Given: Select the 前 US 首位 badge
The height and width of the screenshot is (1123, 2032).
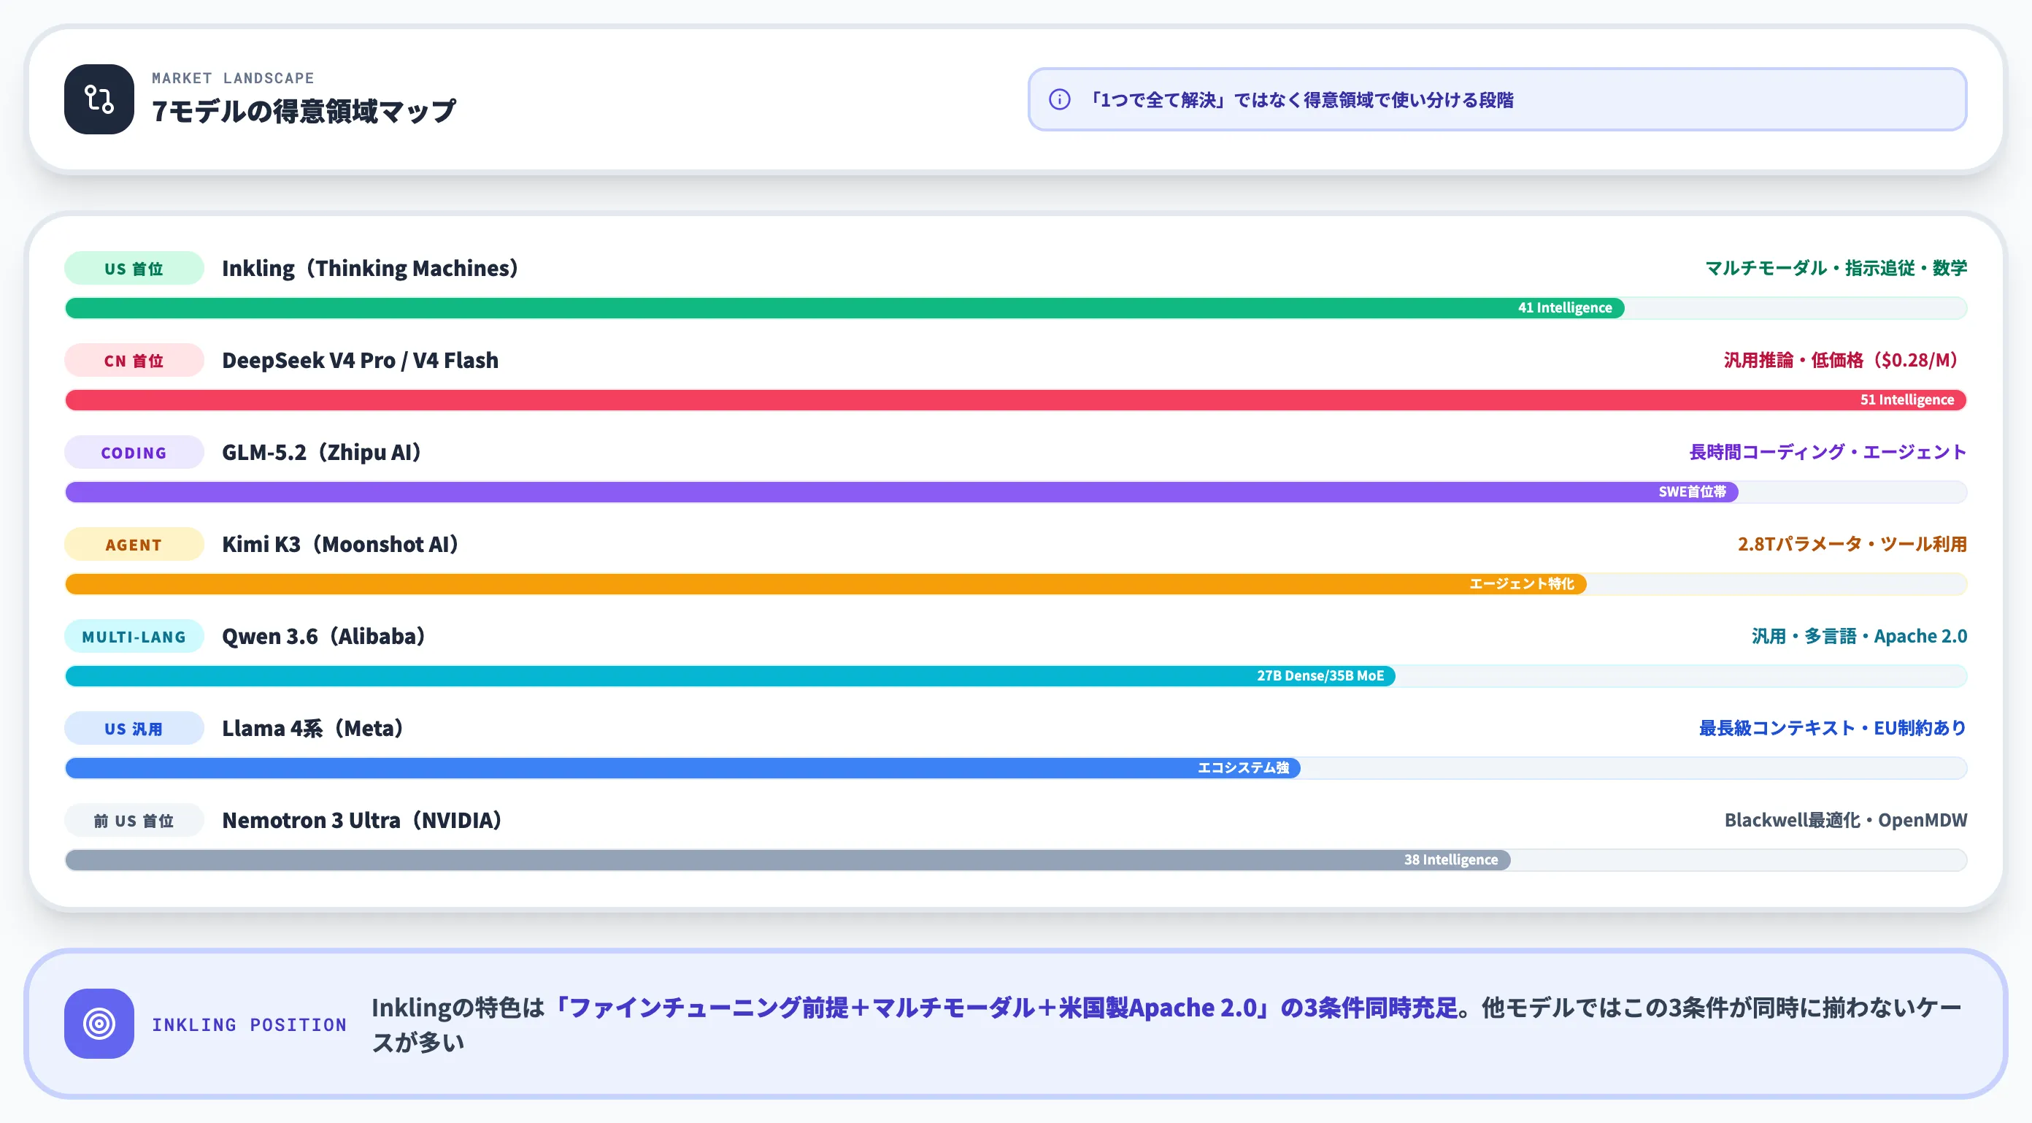Looking at the screenshot, I should click(134, 821).
